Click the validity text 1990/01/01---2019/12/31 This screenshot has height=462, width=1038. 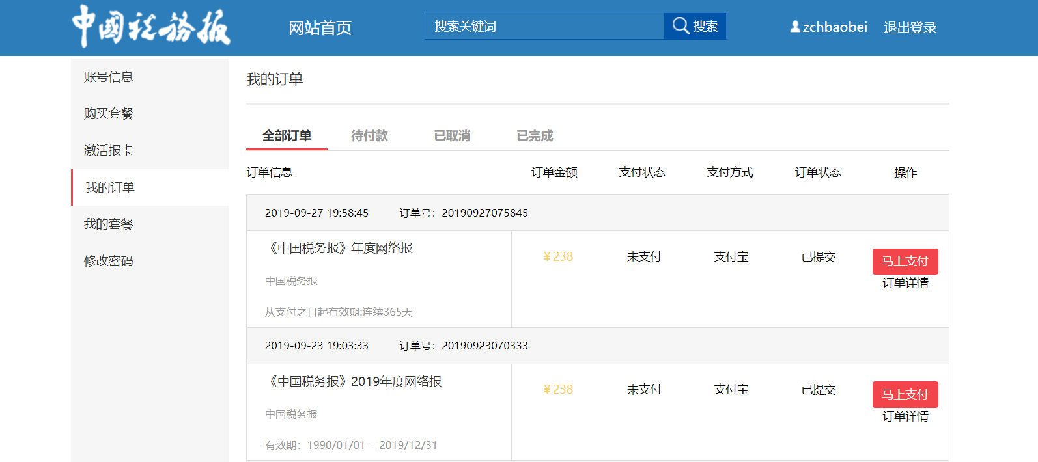coord(372,445)
